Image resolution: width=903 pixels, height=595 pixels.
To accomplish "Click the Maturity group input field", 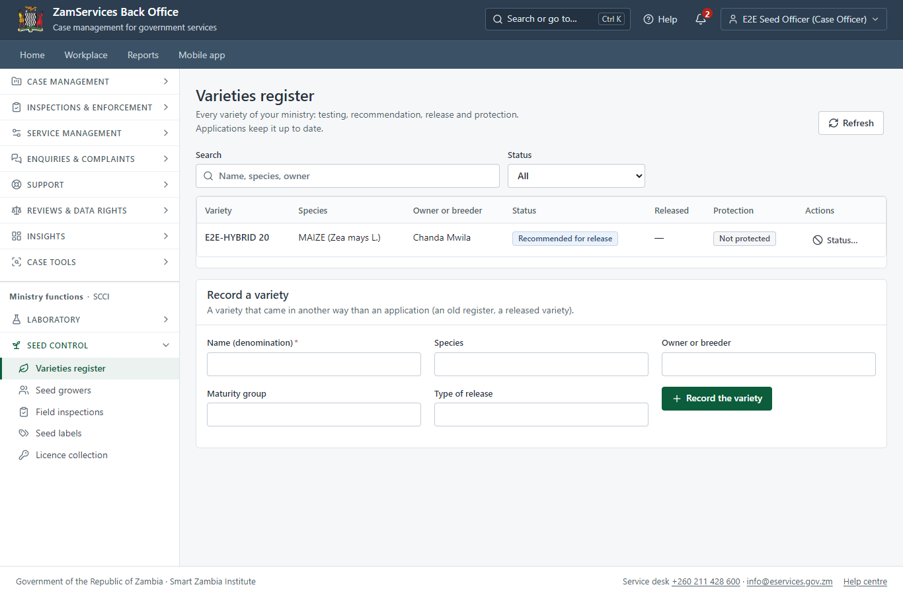I will (x=314, y=415).
